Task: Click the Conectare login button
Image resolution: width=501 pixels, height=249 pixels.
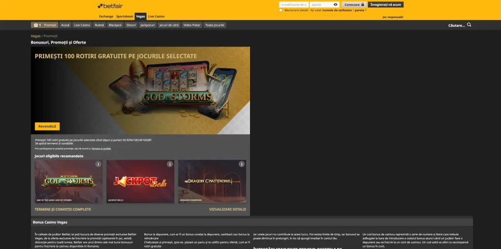Action: pyautogui.click(x=354, y=4)
